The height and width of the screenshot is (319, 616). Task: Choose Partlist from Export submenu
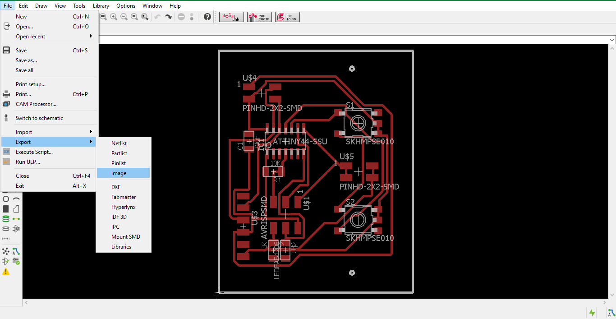tap(124, 153)
